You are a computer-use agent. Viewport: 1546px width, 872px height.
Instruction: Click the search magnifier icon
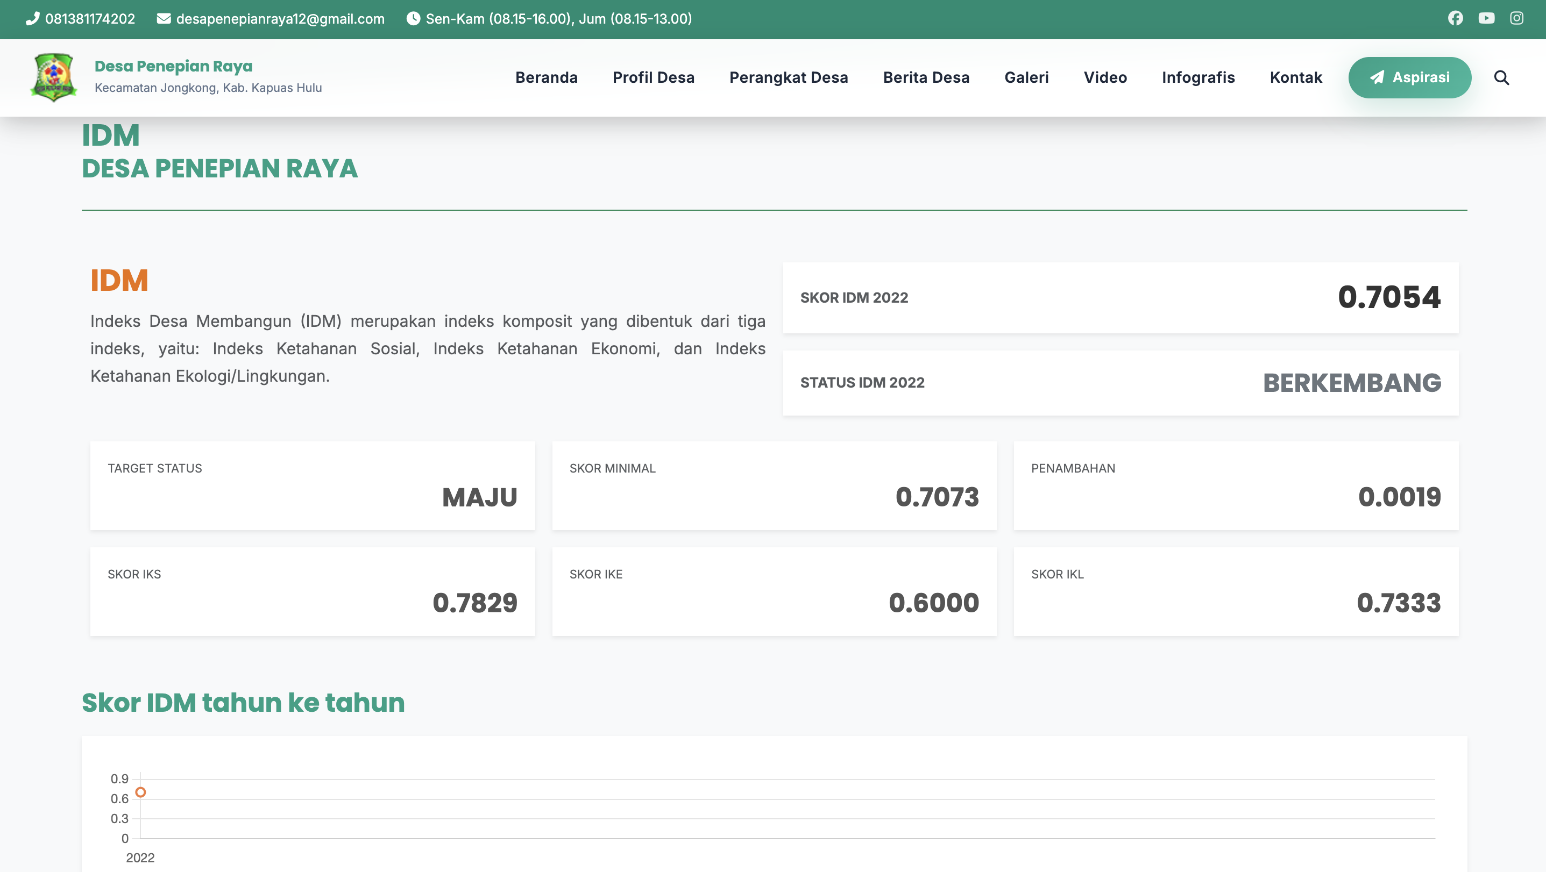click(1501, 78)
